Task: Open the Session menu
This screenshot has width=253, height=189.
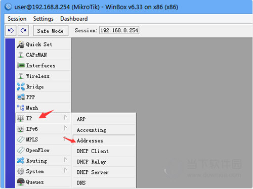Action: [x=17, y=19]
